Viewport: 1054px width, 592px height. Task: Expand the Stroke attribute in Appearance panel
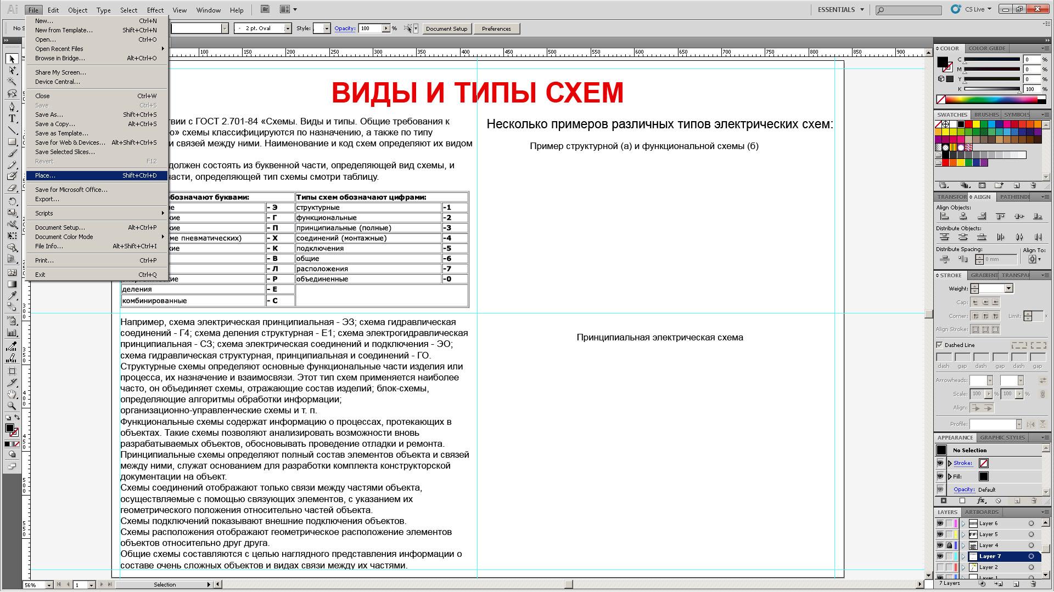pos(950,463)
